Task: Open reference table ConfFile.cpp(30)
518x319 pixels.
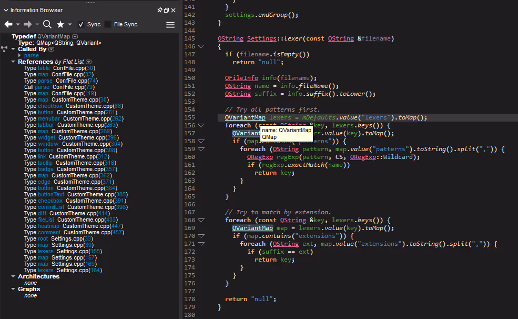Action: [x=59, y=68]
